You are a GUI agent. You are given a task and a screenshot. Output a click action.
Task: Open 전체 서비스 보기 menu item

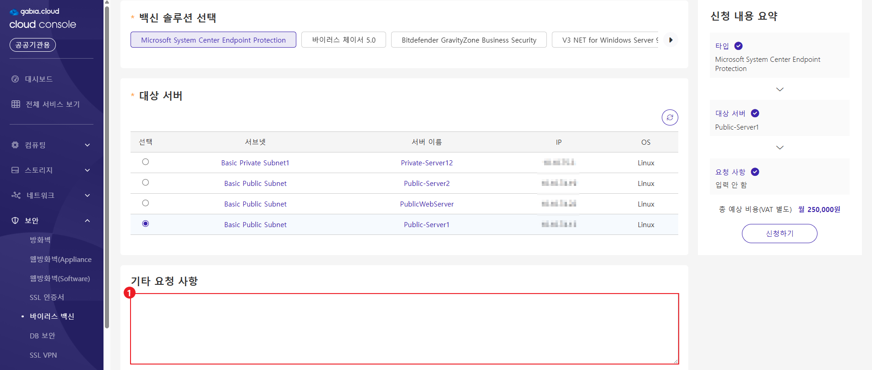53,104
